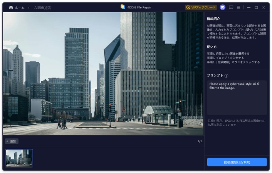Click the 手順1. 処理したい画像を選択する line

[x=228, y=54]
